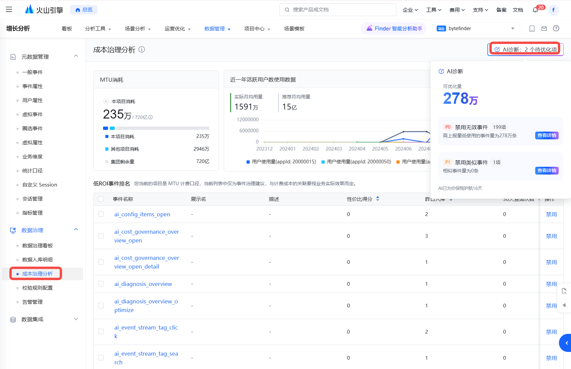Expand the 数据集成 sidebar section
The height and width of the screenshot is (369, 571).
[x=76, y=319]
